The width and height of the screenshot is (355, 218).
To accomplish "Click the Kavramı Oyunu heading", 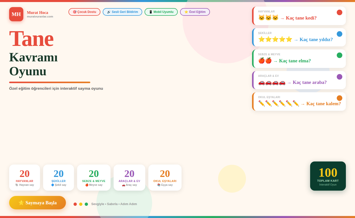I will pos(33,64).
